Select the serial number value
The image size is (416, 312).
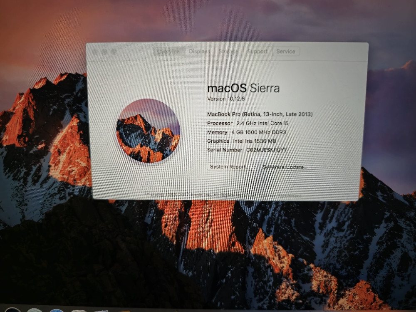[267, 150]
